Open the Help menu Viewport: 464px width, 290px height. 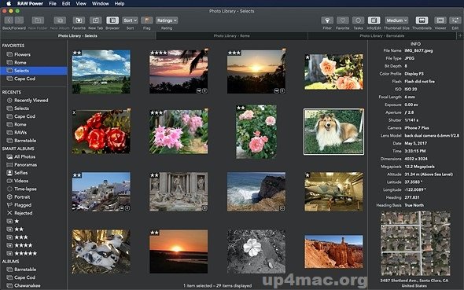(120, 4)
